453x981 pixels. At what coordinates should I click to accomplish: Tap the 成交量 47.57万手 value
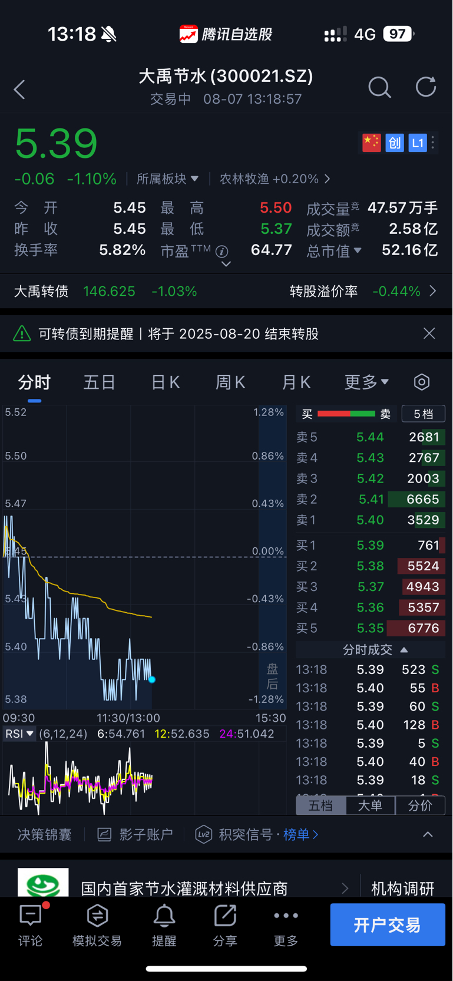click(402, 207)
